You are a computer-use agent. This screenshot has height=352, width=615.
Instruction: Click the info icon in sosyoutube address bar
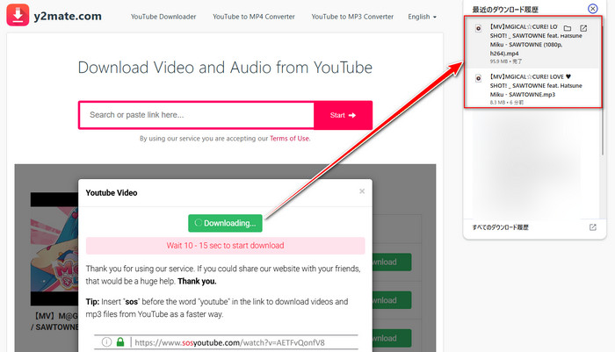coord(106,342)
